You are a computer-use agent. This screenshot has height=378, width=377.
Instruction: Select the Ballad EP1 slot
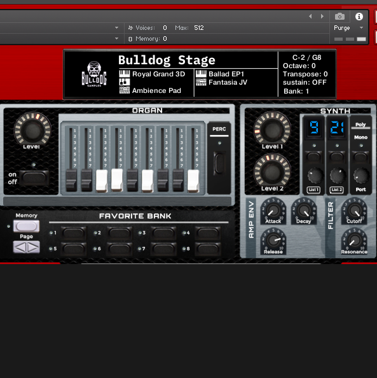click(220, 74)
